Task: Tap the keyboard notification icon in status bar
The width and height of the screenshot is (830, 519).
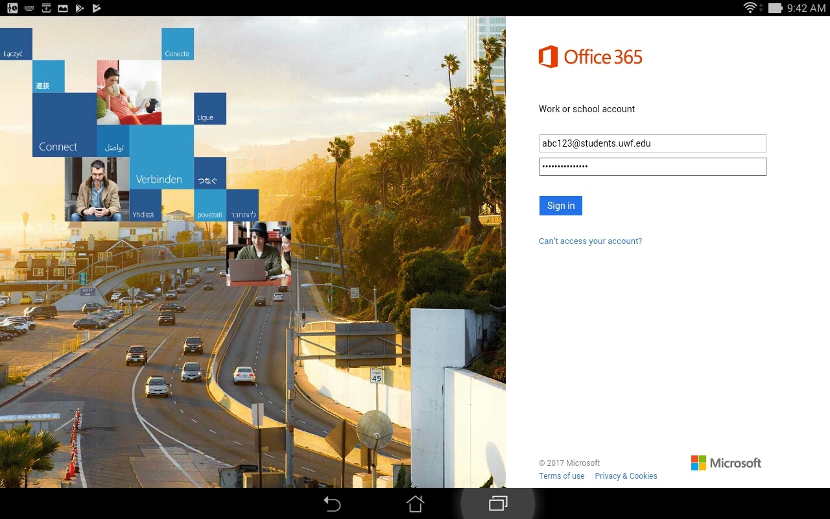Action: pyautogui.click(x=29, y=8)
